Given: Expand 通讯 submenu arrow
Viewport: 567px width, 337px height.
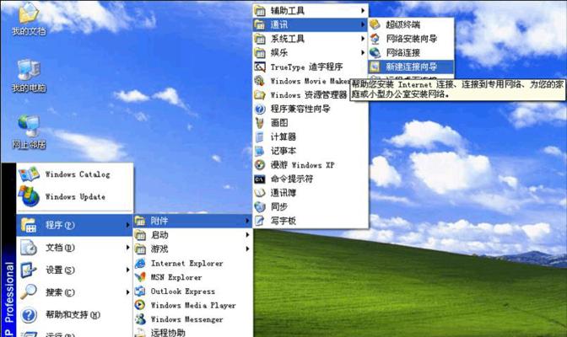Looking at the screenshot, I should tap(363, 24).
